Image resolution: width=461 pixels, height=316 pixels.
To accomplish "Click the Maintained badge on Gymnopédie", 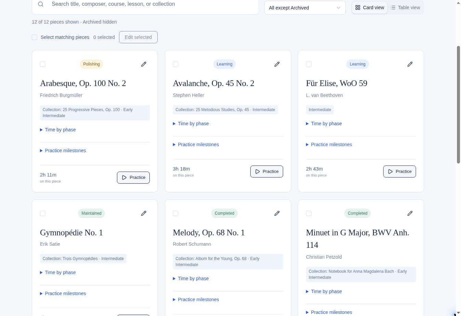I will 91,213.
